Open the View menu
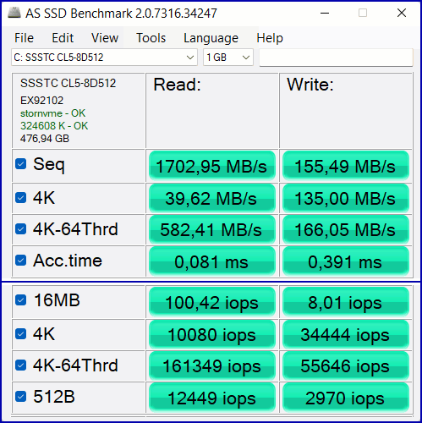The image size is (422, 423). pos(105,38)
